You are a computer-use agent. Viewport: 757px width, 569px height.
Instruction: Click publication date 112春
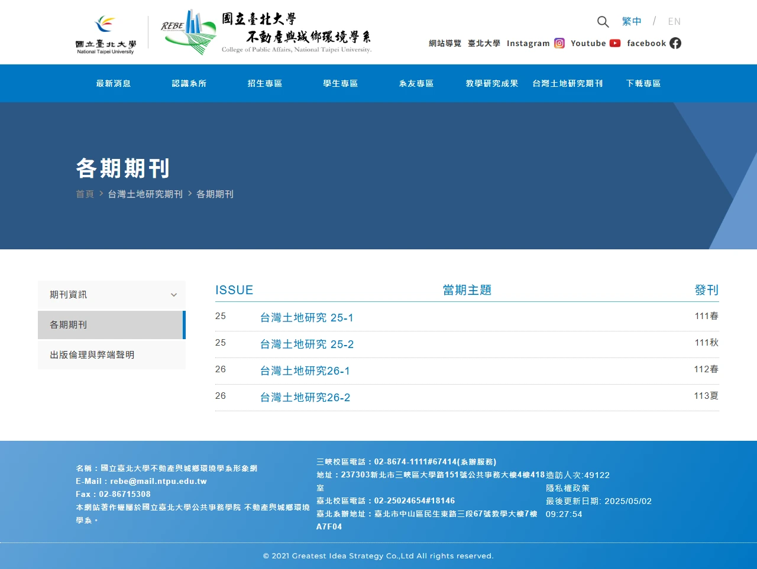706,369
